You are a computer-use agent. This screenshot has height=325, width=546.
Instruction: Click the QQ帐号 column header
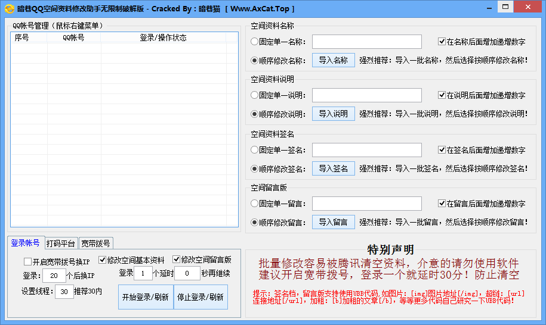click(x=73, y=37)
